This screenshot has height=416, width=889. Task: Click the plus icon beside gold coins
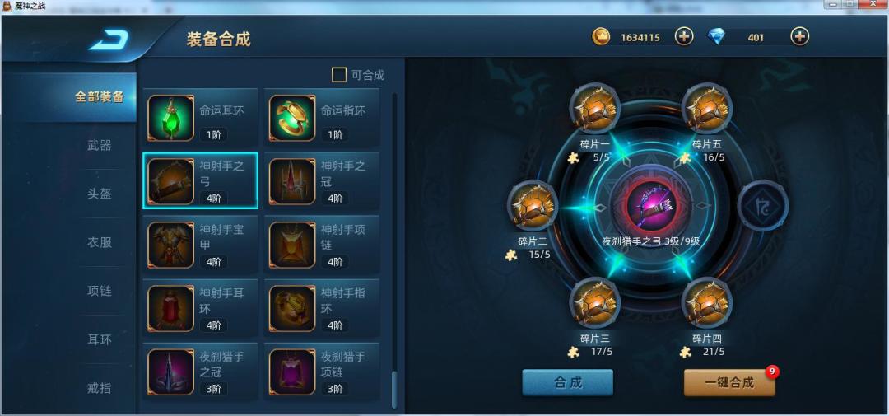pyautogui.click(x=684, y=37)
